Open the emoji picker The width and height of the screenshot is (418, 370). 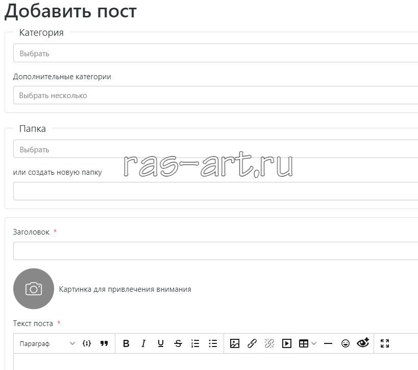click(346, 343)
